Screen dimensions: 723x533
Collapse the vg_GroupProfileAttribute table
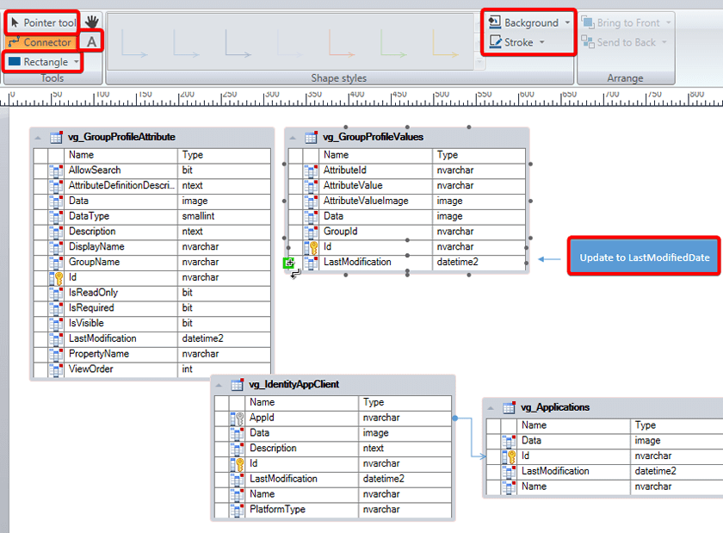pyautogui.click(x=38, y=137)
